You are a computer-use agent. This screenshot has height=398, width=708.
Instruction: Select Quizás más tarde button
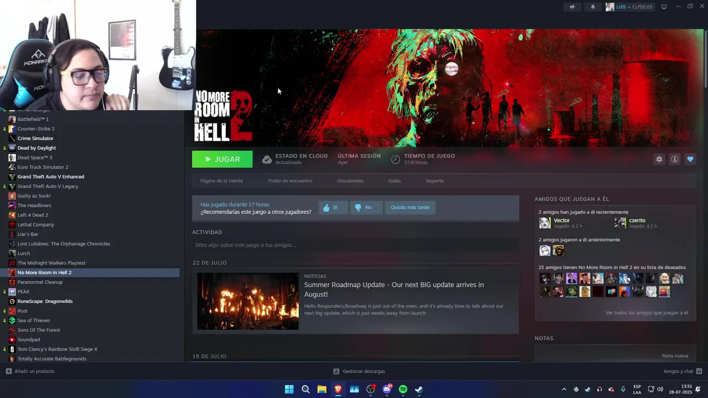tap(410, 207)
